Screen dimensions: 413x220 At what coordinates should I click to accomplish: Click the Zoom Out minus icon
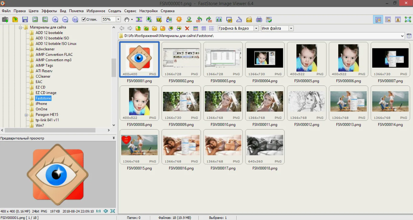(x=65, y=20)
